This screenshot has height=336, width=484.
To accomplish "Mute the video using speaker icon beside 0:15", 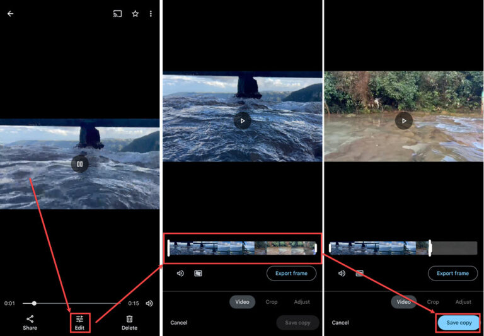I will click(149, 303).
